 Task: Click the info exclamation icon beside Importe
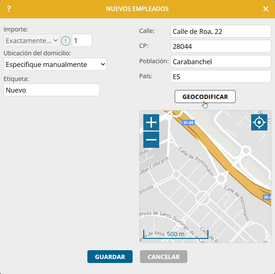65,41
